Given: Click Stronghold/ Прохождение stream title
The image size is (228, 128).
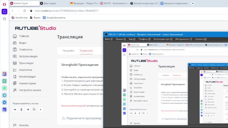Looking at the screenshot, I should [x=80, y=65].
